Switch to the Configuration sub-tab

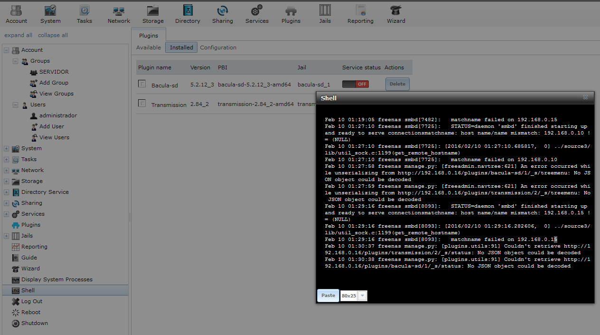point(218,48)
